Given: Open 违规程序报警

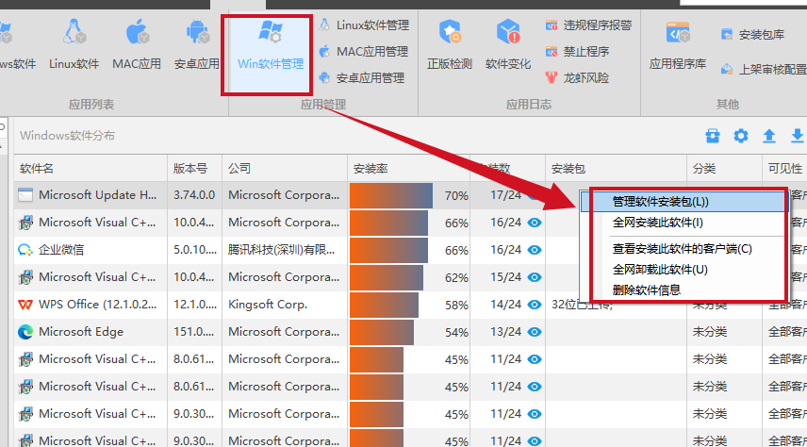Looking at the screenshot, I should [x=589, y=25].
